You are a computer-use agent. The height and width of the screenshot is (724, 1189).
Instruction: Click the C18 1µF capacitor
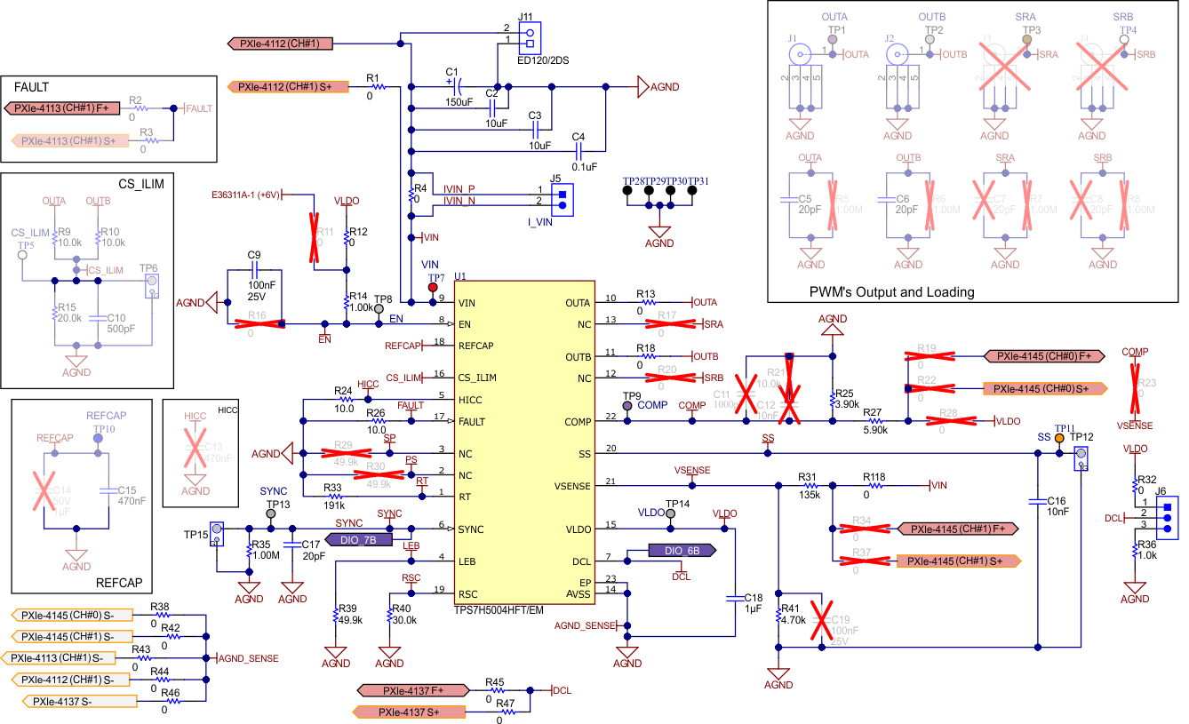coord(735,599)
